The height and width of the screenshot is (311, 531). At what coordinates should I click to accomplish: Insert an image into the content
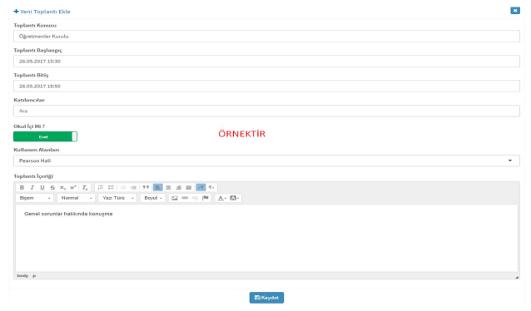click(x=175, y=198)
